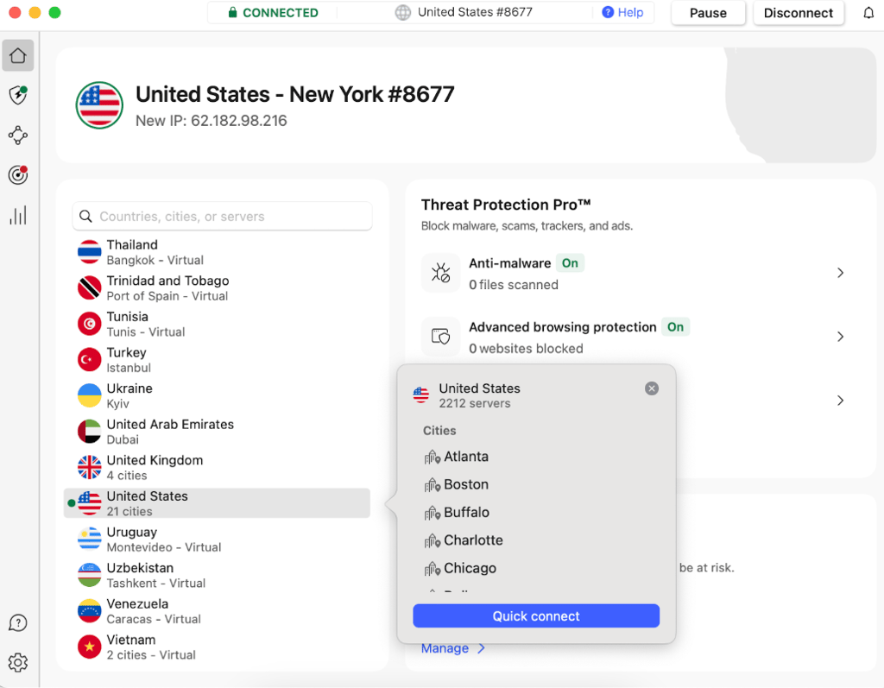The height and width of the screenshot is (688, 884).
Task: Click the globe icon next to server name
Action: coord(402,12)
